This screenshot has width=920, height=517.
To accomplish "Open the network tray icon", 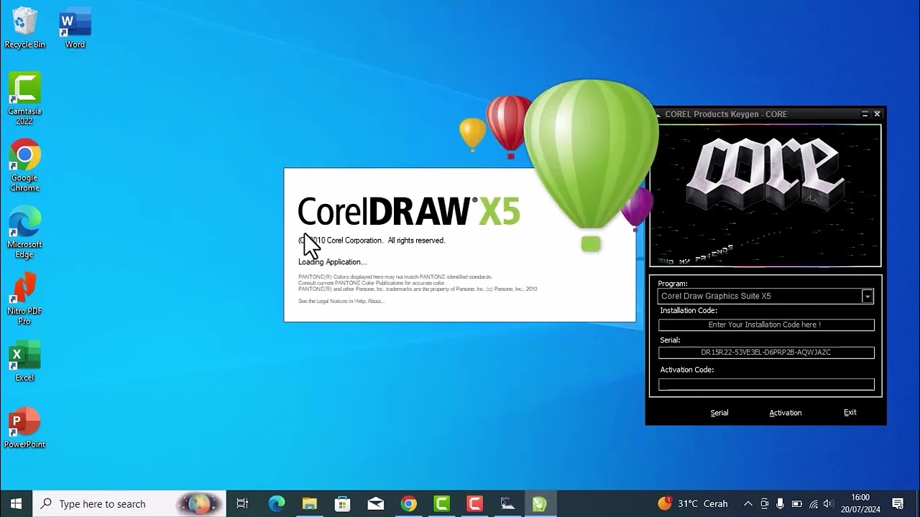I will [813, 503].
